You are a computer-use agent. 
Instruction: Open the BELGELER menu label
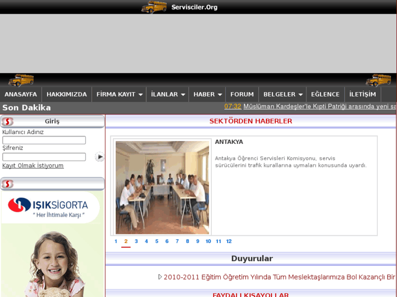pos(279,94)
